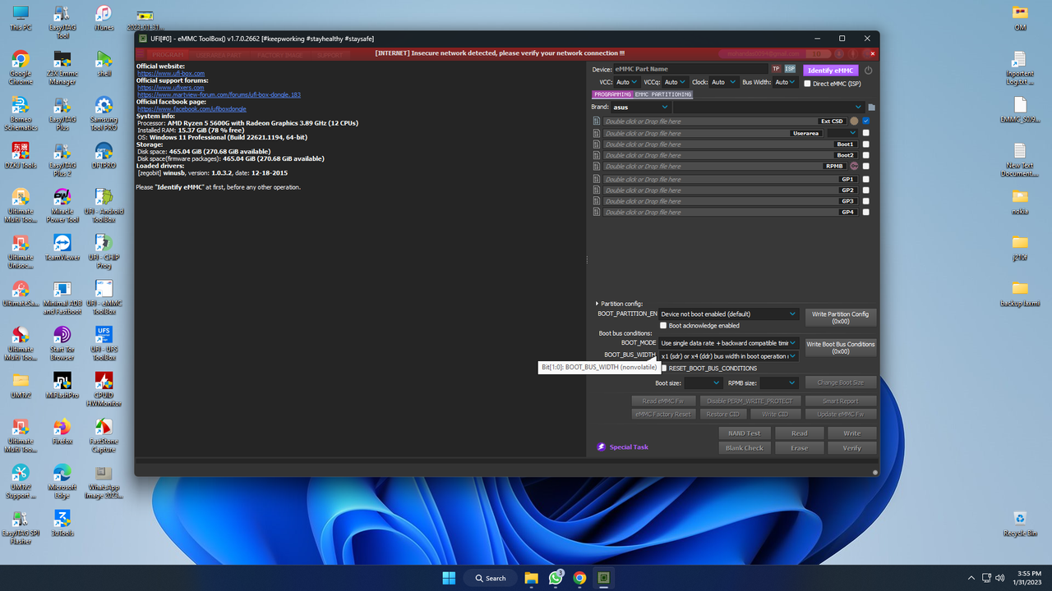1052x591 pixels.
Task: Click the Special Task lightning icon
Action: (x=602, y=447)
